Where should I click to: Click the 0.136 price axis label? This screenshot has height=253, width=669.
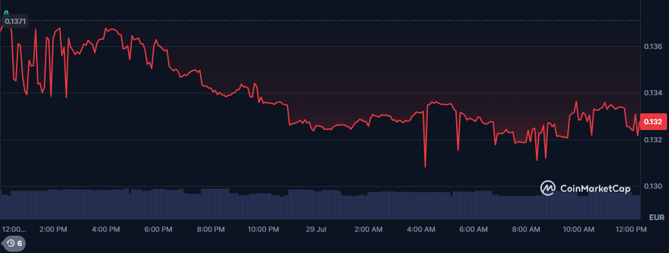(x=652, y=46)
